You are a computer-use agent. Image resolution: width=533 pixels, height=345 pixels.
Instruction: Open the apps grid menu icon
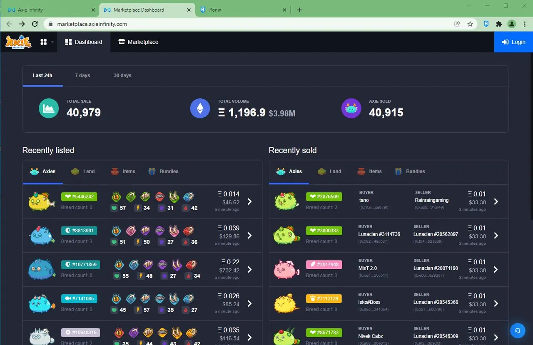(x=44, y=42)
